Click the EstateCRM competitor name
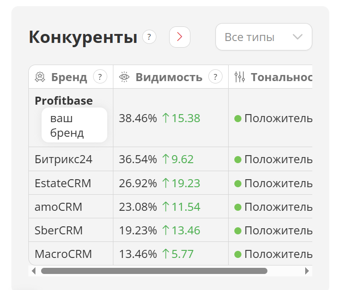 point(63,183)
